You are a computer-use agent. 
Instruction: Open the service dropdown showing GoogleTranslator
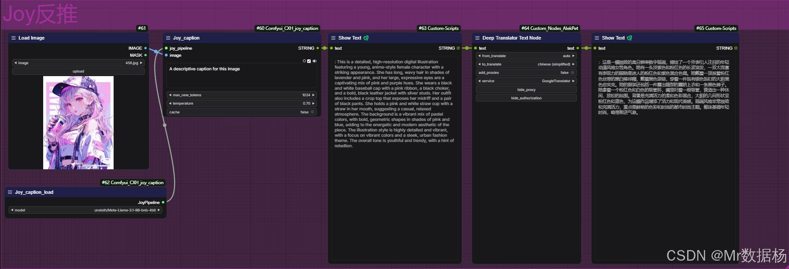pyautogui.click(x=526, y=81)
